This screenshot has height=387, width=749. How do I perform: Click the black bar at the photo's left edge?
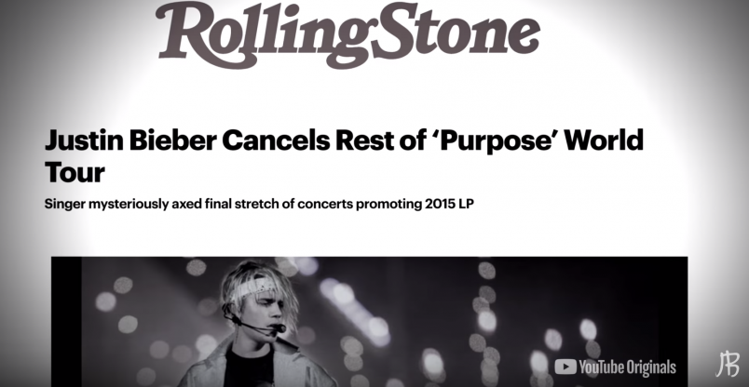click(66, 322)
